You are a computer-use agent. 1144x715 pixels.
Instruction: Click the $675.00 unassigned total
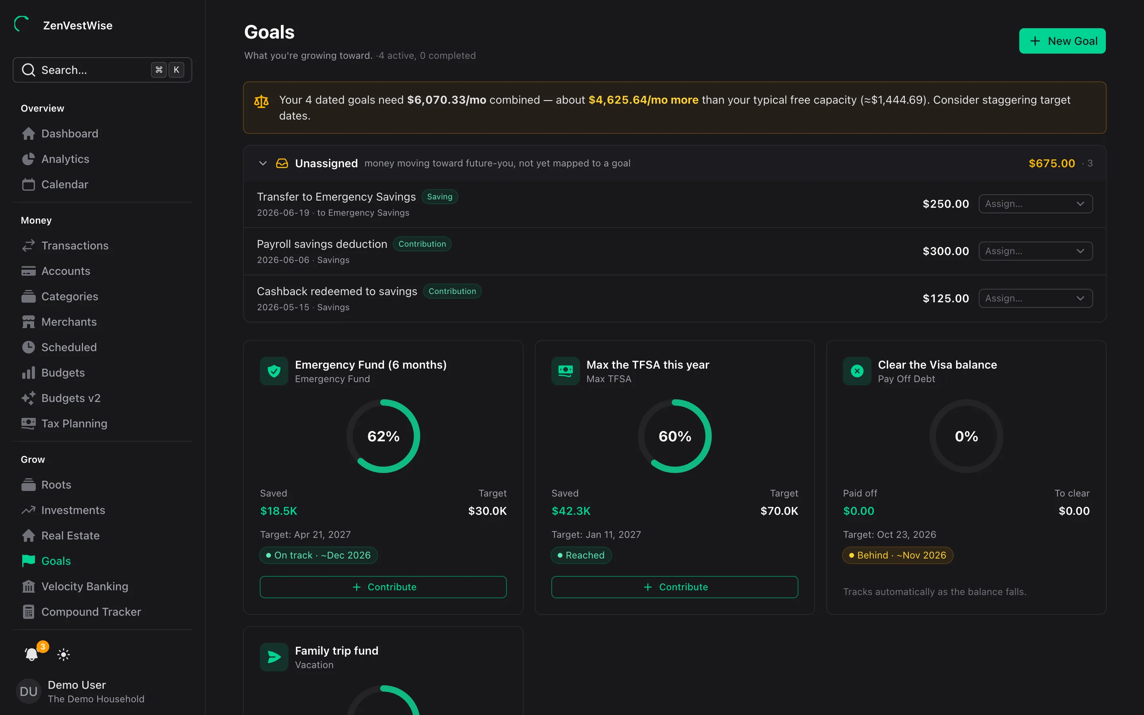[x=1052, y=163]
